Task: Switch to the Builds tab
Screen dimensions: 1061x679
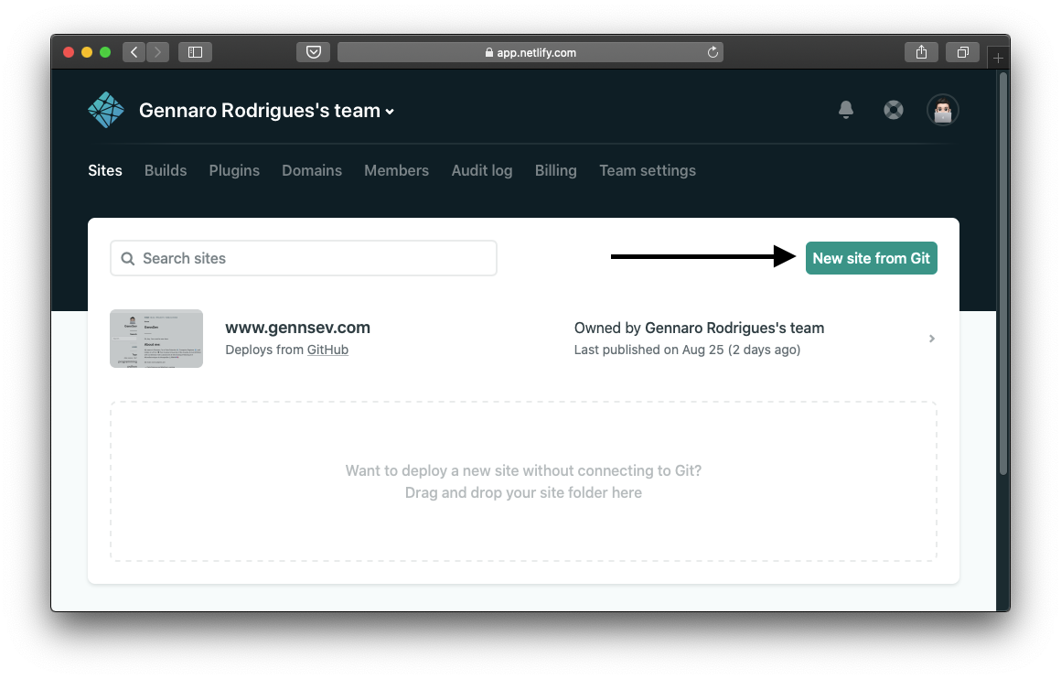Action: coord(166,170)
